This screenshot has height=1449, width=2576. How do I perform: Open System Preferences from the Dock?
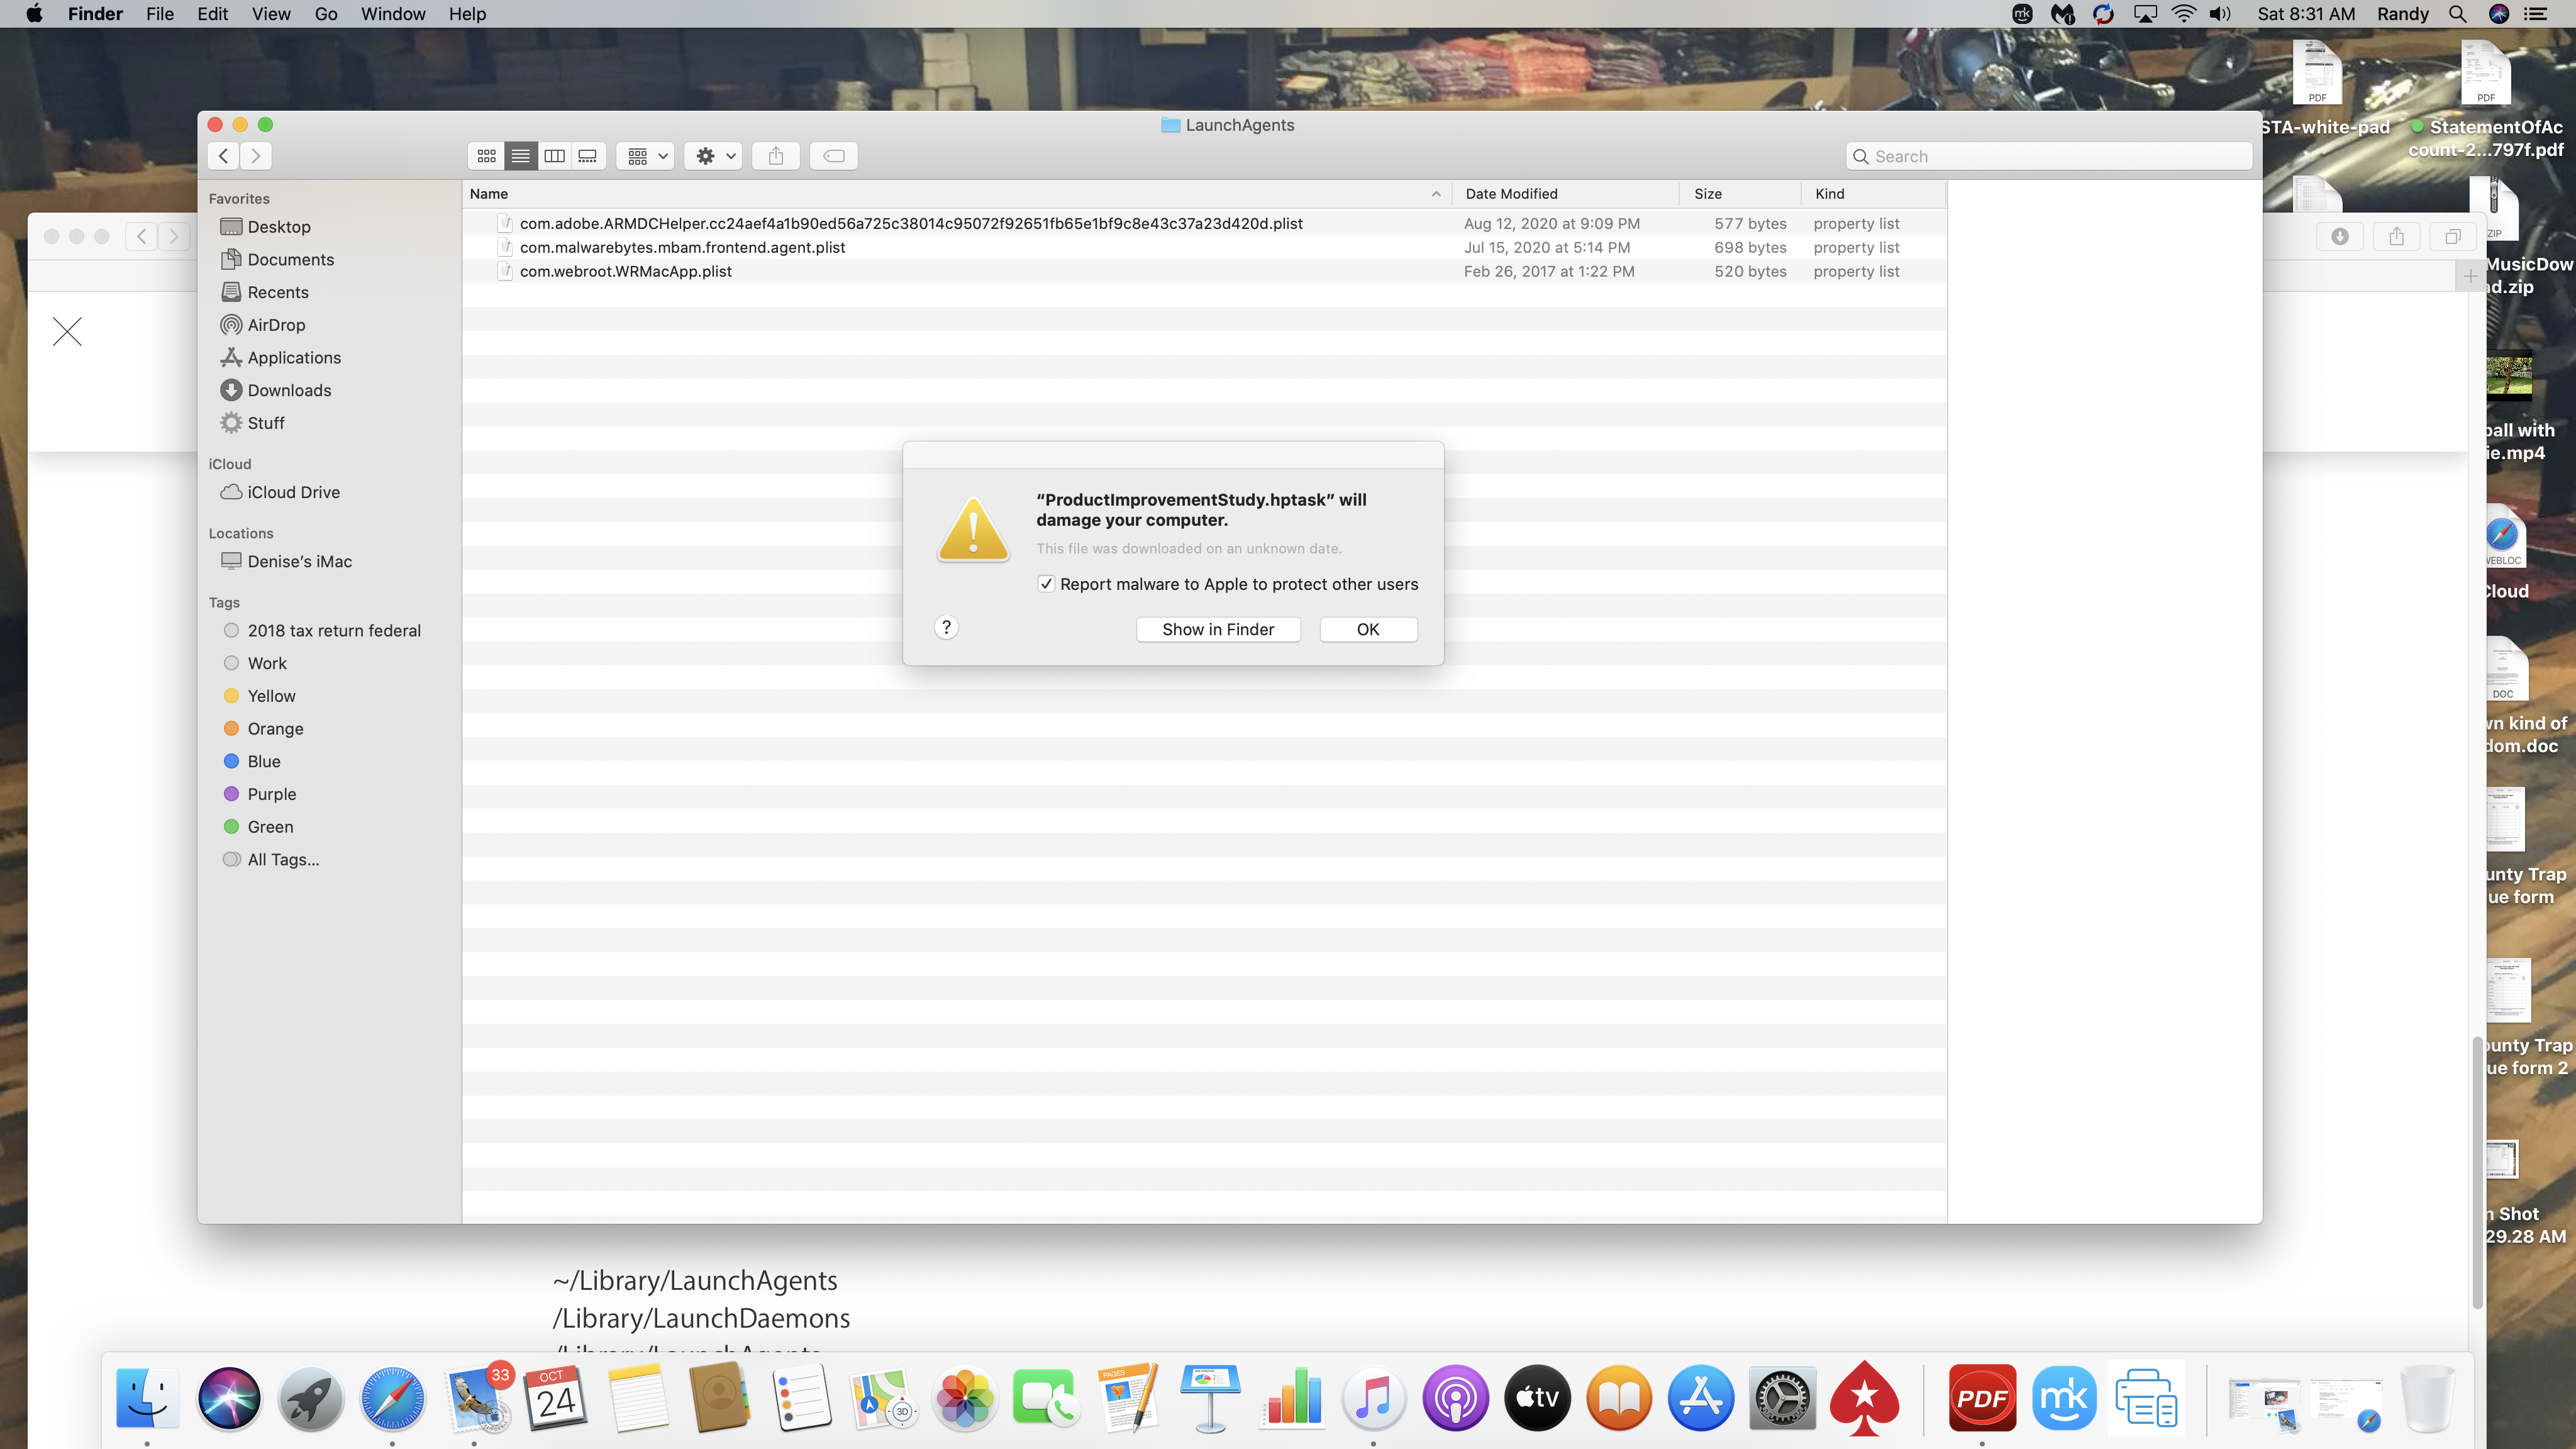tap(1782, 1398)
